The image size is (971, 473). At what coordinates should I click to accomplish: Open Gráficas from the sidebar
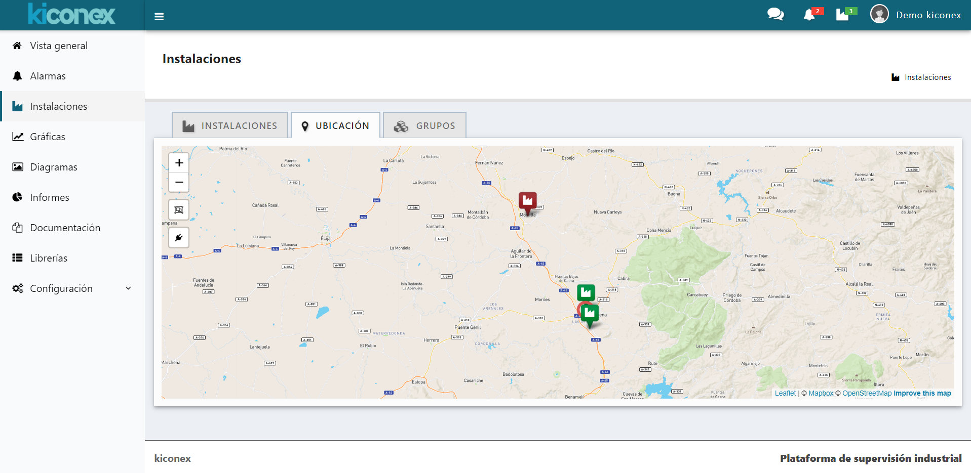[48, 137]
